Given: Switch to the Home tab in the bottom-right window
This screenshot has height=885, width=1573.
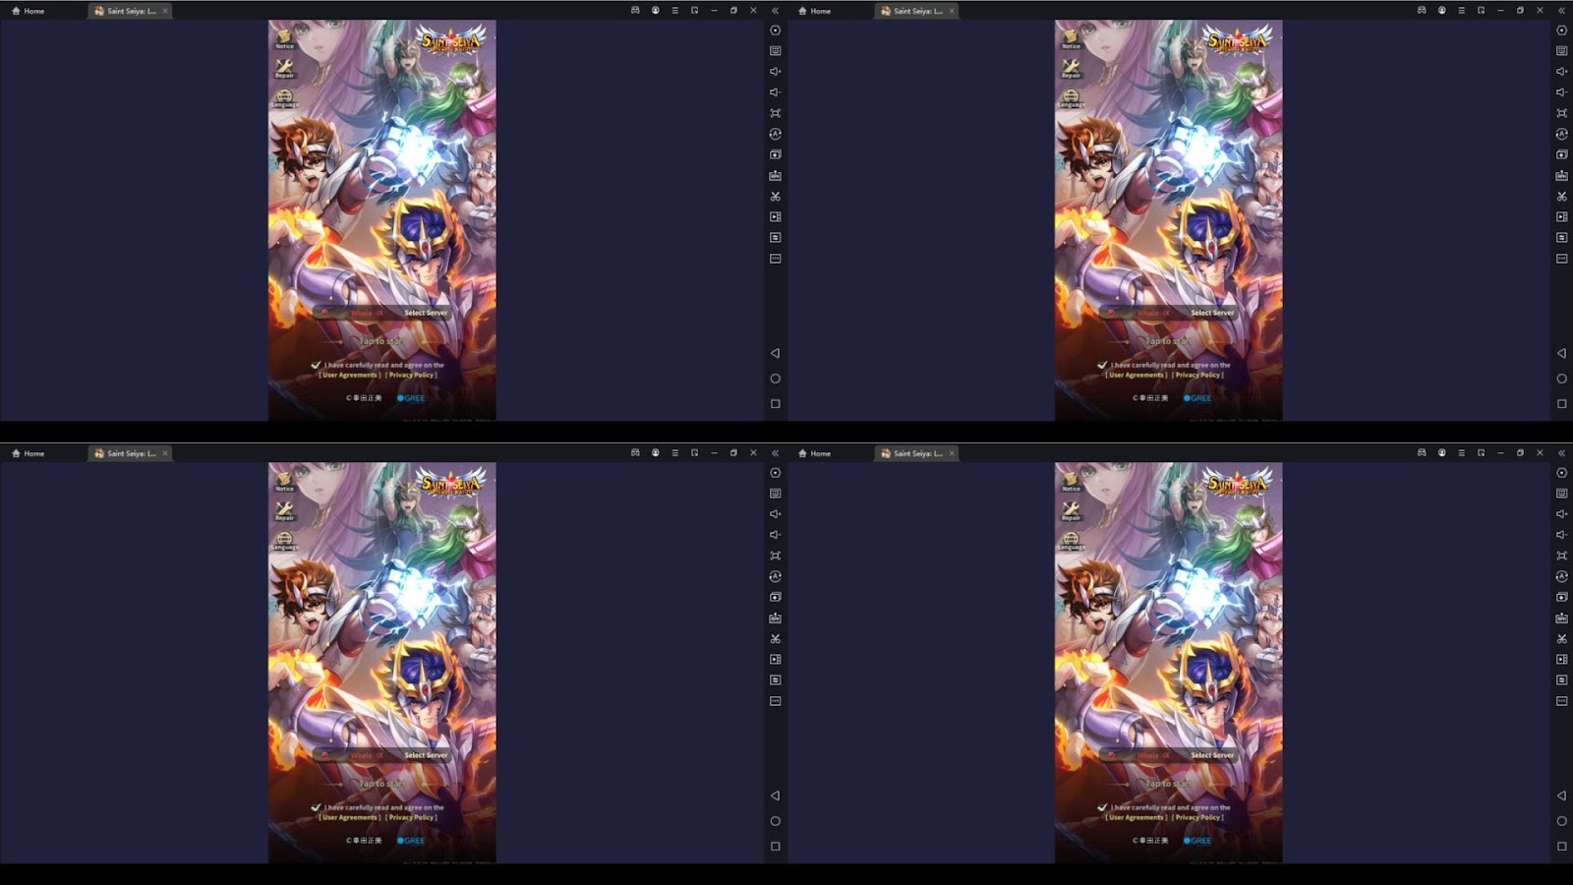Looking at the screenshot, I should [815, 453].
